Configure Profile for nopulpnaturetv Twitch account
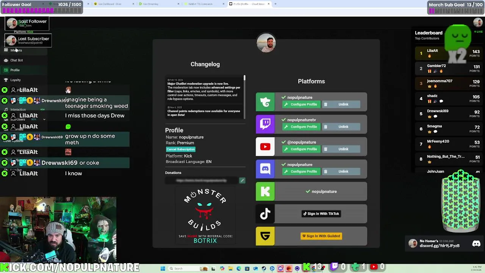The image size is (485, 273). 301,127
